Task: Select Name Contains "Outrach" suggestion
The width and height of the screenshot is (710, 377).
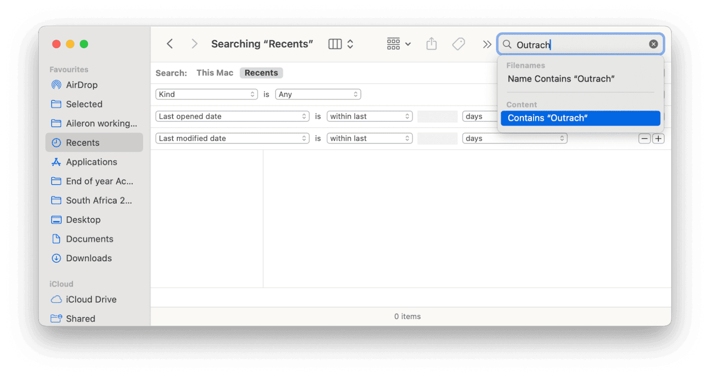Action: click(561, 78)
